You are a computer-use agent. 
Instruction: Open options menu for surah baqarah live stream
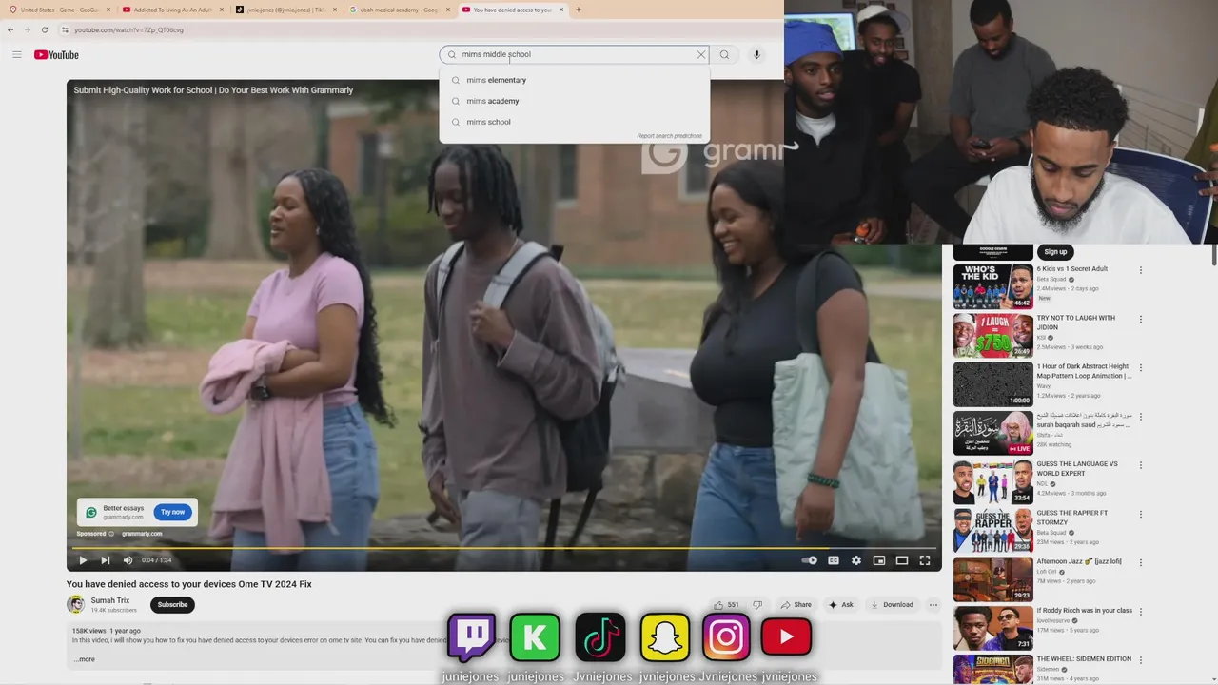click(x=1141, y=417)
